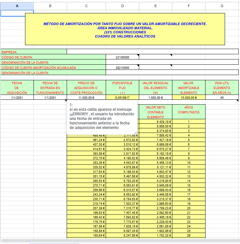Image resolution: width=240 pixels, height=244 pixels.
Task: Select the net book value 9.429,19 €
Action: click(x=155, y=122)
